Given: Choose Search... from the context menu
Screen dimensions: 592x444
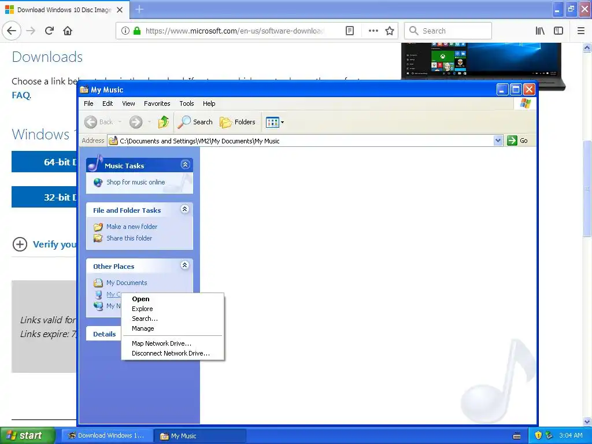Looking at the screenshot, I should click(173, 319).
